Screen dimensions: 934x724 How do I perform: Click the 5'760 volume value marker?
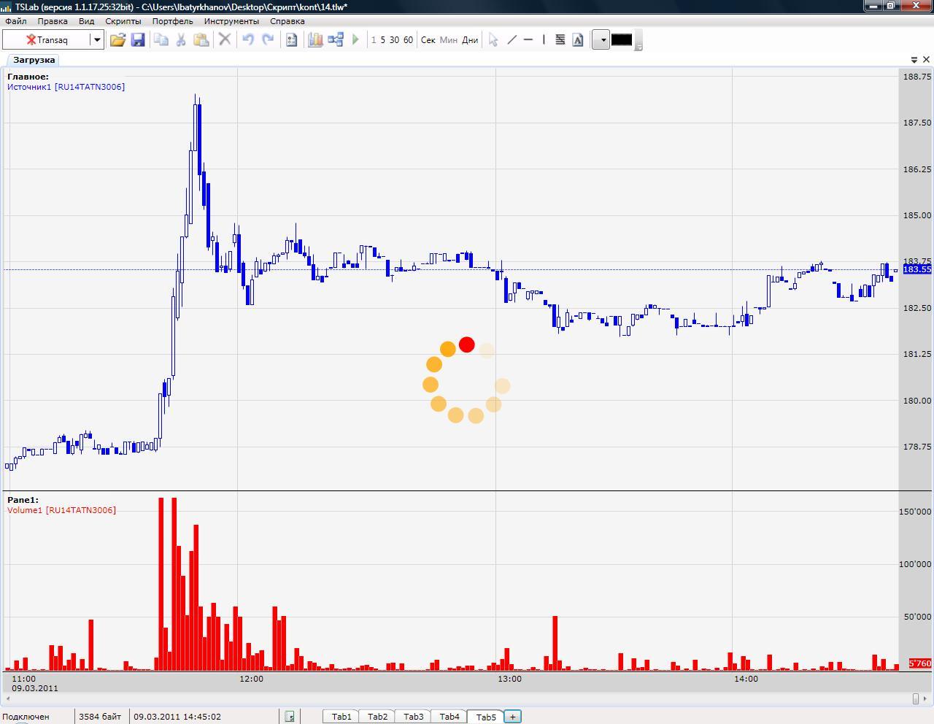(x=919, y=663)
